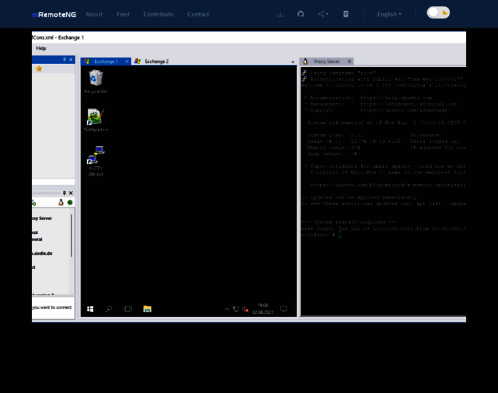Go to the About page
The height and width of the screenshot is (393, 498).
[x=94, y=14]
